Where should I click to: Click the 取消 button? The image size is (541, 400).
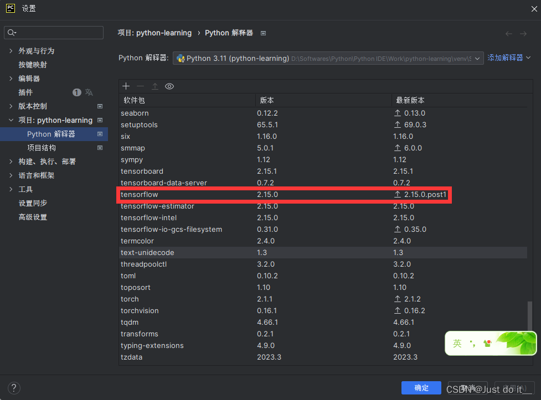point(467,388)
